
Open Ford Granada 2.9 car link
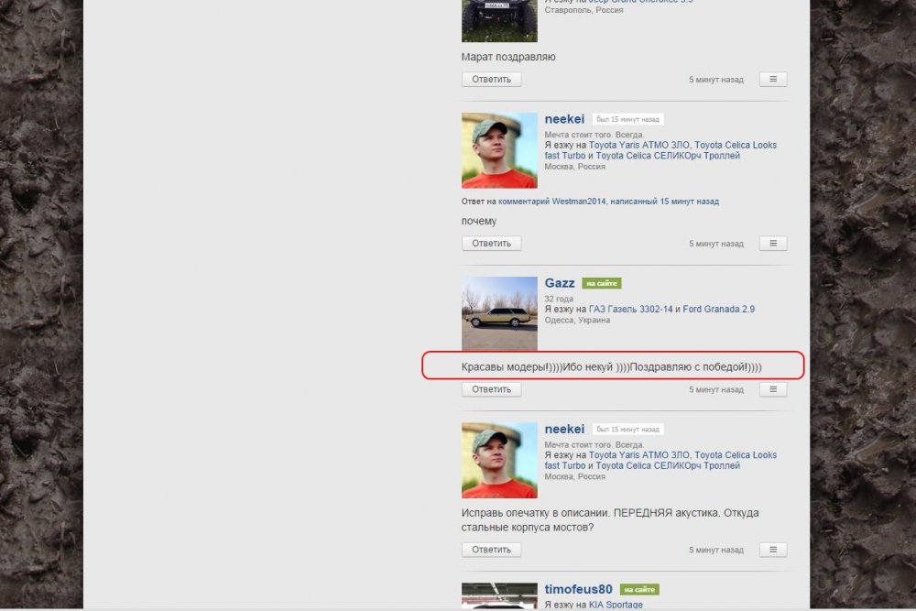pyautogui.click(x=718, y=309)
